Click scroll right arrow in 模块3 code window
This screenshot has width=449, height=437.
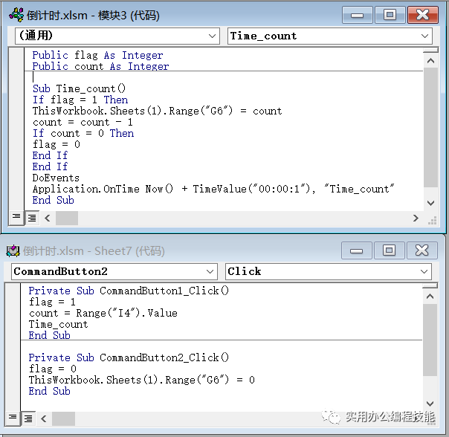tap(416, 218)
